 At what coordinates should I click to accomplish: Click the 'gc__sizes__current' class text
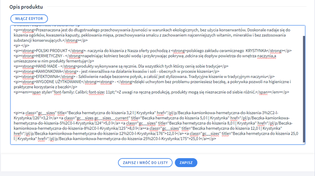point(111,118)
